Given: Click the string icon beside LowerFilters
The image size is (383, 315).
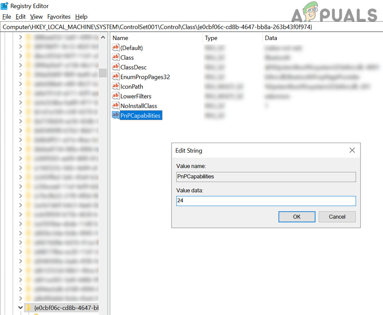Looking at the screenshot, I should coord(116,96).
